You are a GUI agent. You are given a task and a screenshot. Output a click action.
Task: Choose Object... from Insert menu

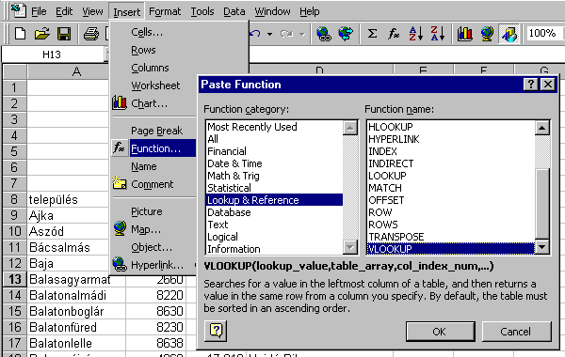pyautogui.click(x=153, y=247)
